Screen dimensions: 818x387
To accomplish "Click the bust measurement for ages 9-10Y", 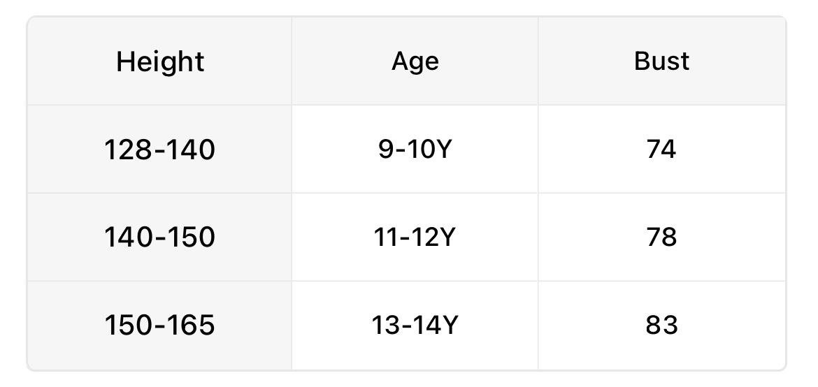I will point(661,149).
